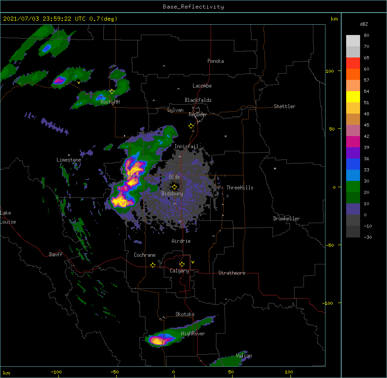This screenshot has height=378, width=387.
Task: Click the Strathmore city label
Action: 232,273
